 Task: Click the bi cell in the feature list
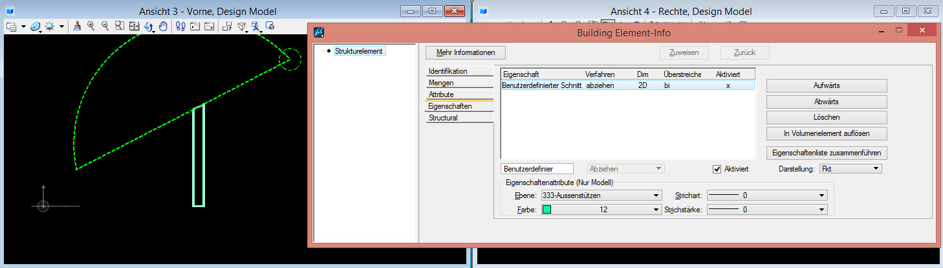tap(667, 85)
